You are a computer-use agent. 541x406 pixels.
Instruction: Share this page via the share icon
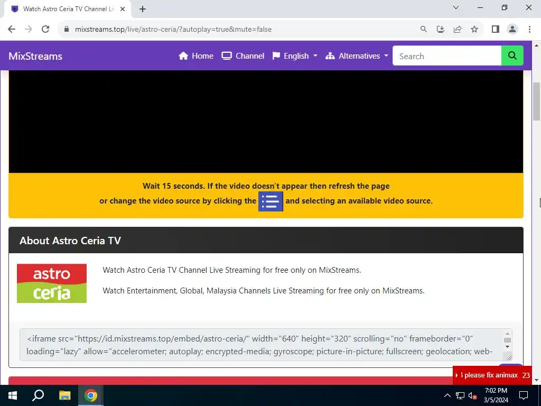[x=458, y=30]
